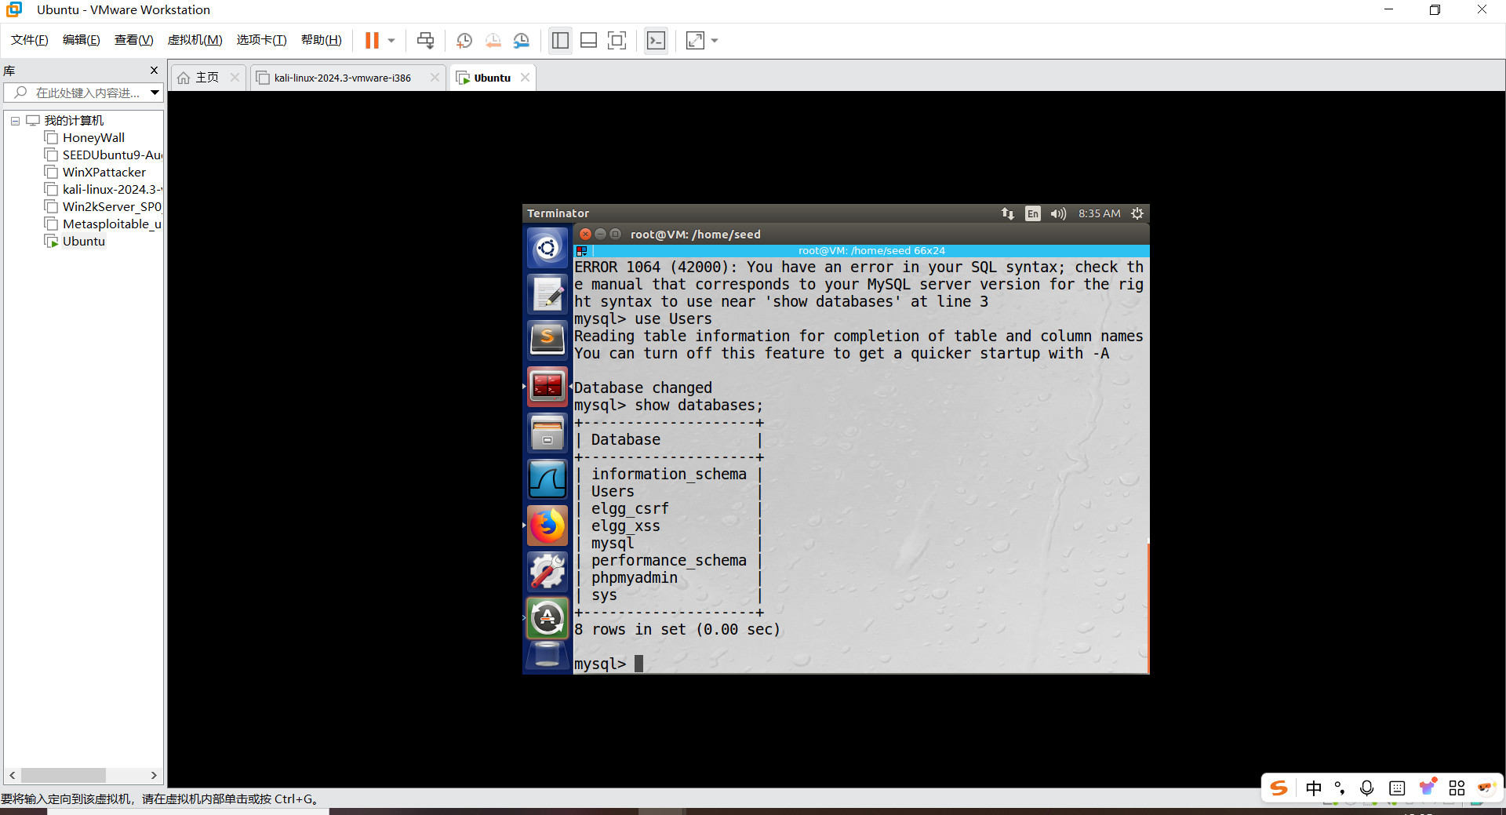Click the library scrollbar right arrow
The width and height of the screenshot is (1506, 815).
tap(154, 775)
